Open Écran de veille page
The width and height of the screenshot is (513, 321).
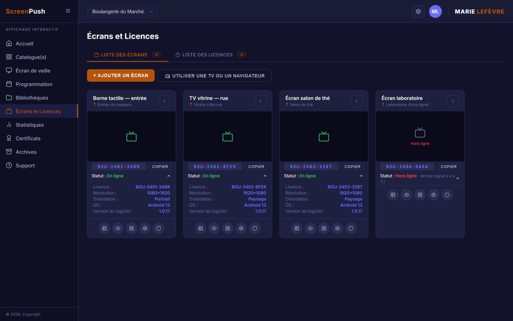39,71
